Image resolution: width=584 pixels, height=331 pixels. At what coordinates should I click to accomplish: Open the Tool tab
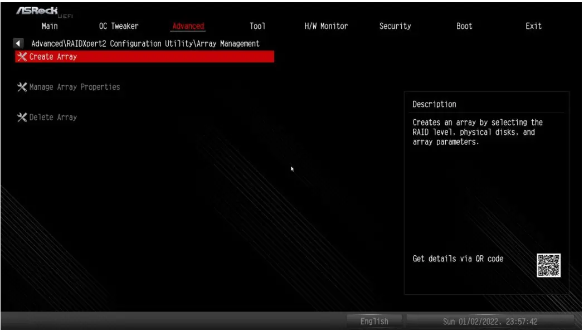pyautogui.click(x=256, y=26)
